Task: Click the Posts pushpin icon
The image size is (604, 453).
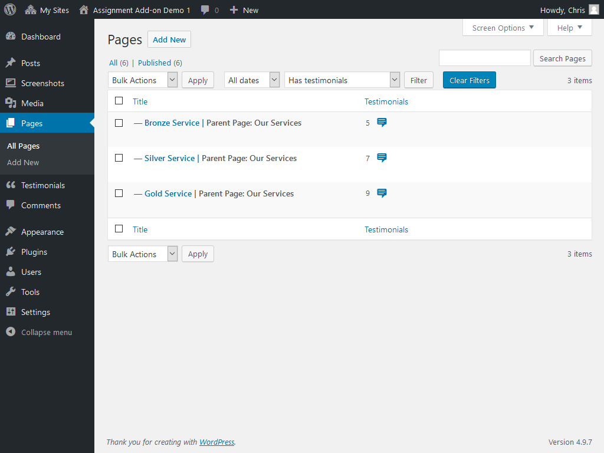Action: [11, 63]
